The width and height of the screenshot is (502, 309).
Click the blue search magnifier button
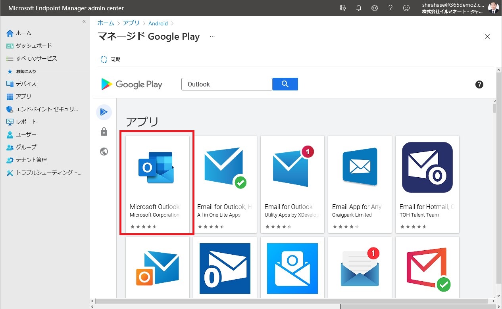pyautogui.click(x=285, y=84)
